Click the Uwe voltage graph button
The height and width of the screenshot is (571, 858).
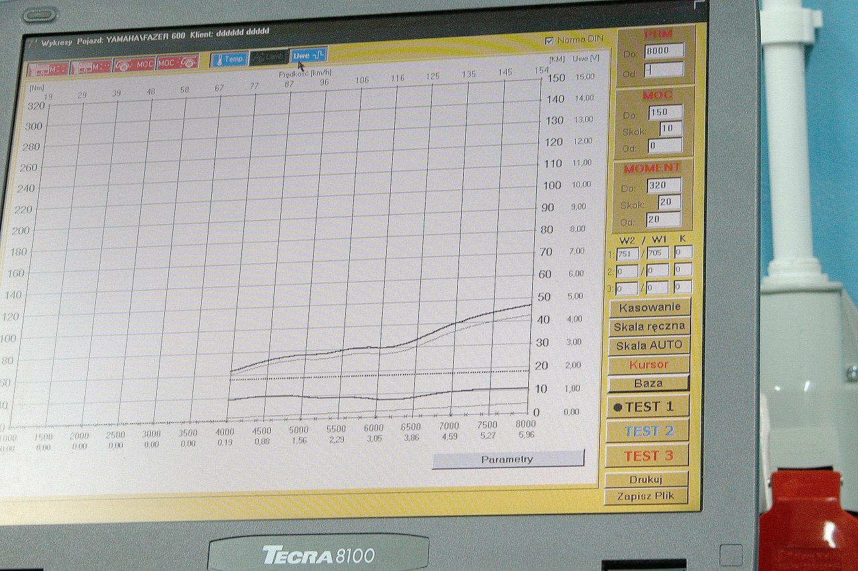pyautogui.click(x=309, y=55)
